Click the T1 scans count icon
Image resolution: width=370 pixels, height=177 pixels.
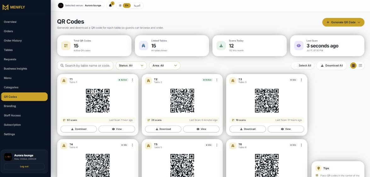coord(64,120)
